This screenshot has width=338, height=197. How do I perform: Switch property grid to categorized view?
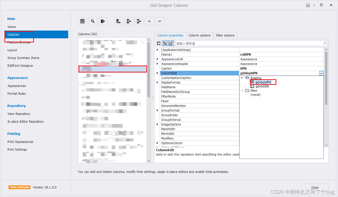pyautogui.click(x=159, y=43)
